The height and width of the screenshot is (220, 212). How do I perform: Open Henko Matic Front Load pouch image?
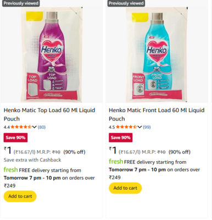tap(157, 54)
